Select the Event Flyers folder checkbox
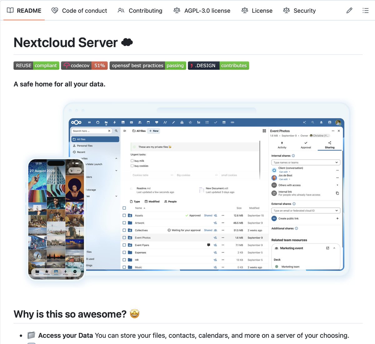This screenshot has width=375, height=344. pyautogui.click(x=124, y=245)
